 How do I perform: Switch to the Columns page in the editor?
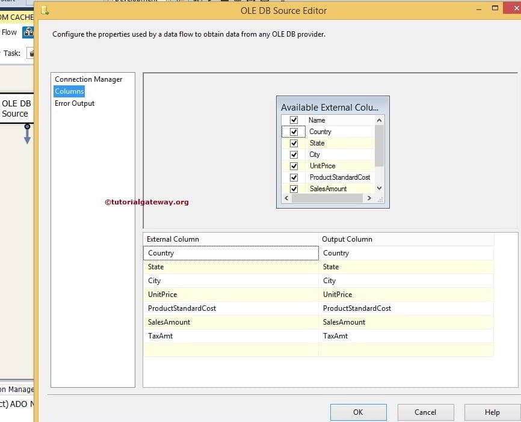click(69, 91)
